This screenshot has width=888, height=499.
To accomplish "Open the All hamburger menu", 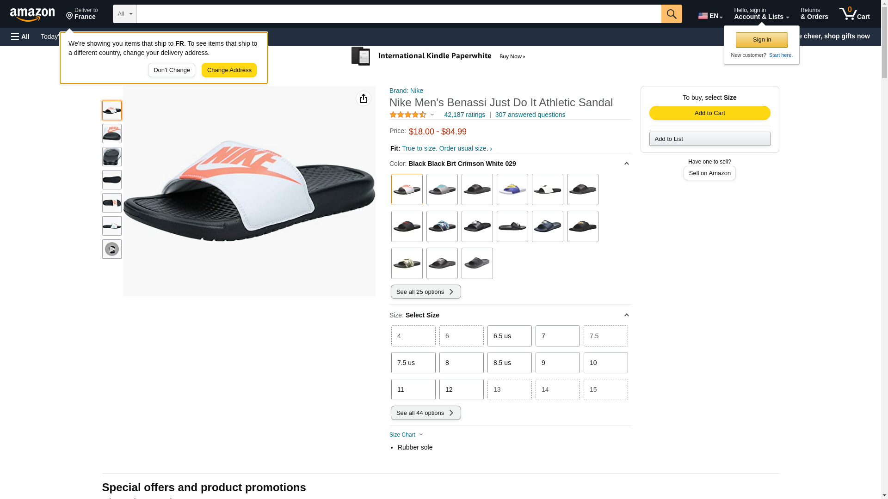I will (20, 37).
